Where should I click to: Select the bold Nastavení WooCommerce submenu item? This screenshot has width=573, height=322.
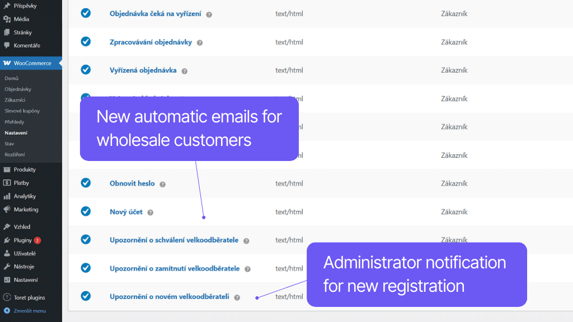(x=16, y=133)
